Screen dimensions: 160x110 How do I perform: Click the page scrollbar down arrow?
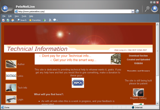157,103
